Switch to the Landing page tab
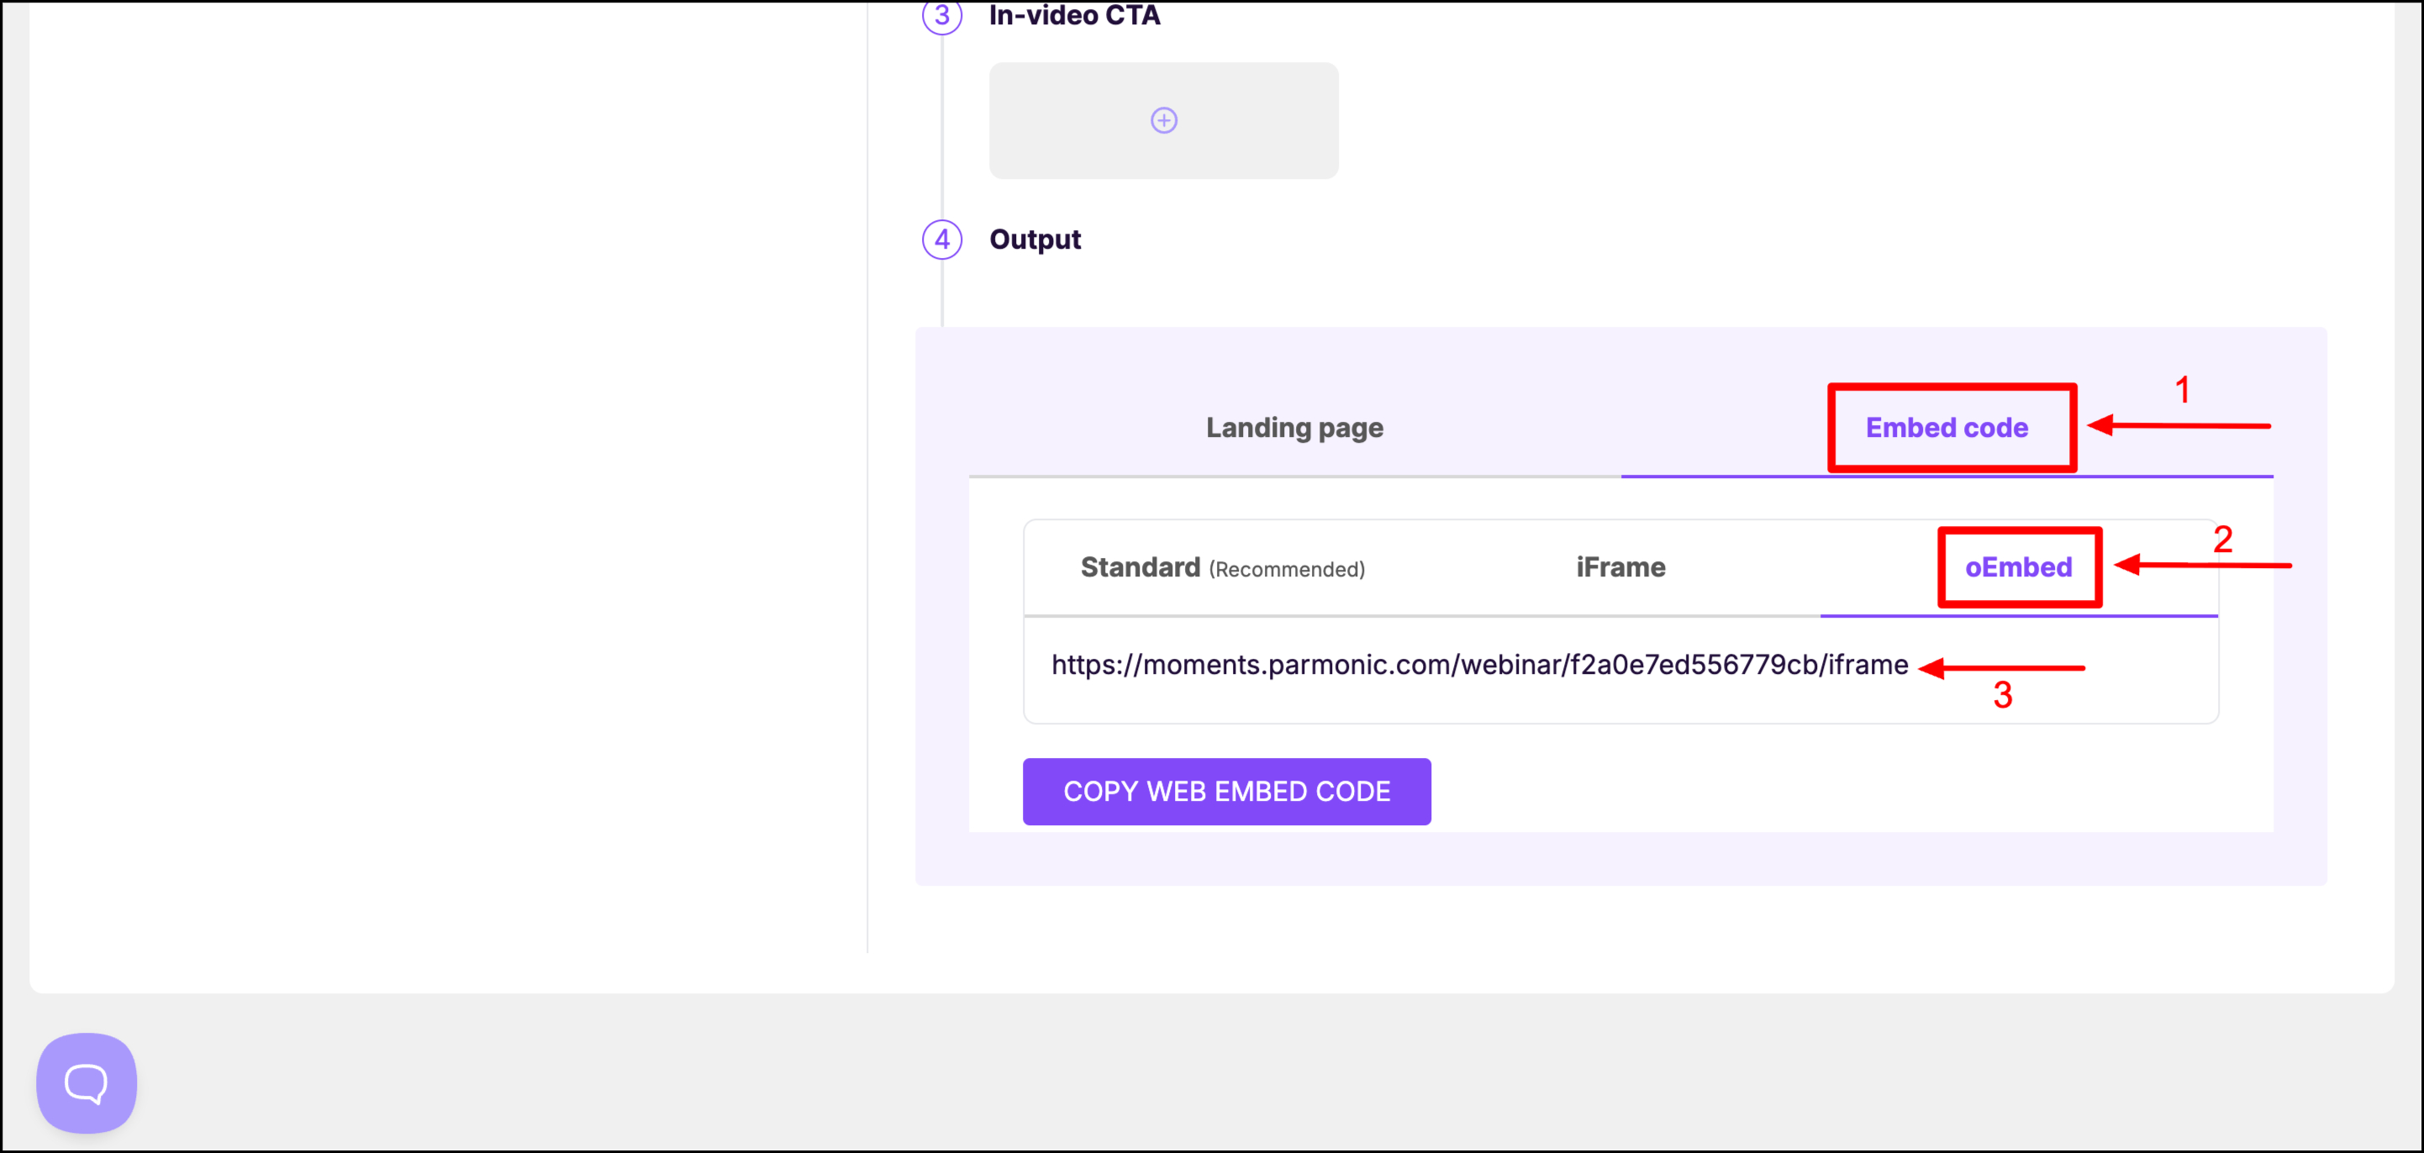 pyautogui.click(x=1294, y=429)
